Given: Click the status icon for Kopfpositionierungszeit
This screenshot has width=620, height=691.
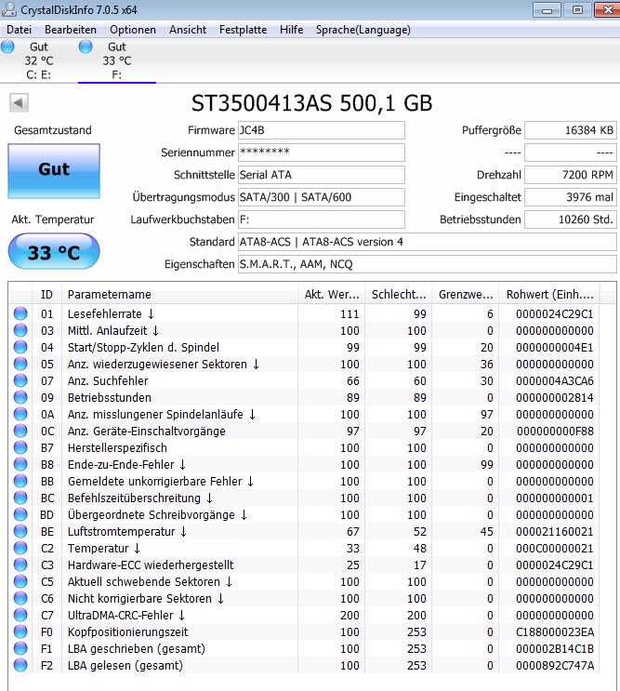Looking at the screenshot, I should point(20,631).
